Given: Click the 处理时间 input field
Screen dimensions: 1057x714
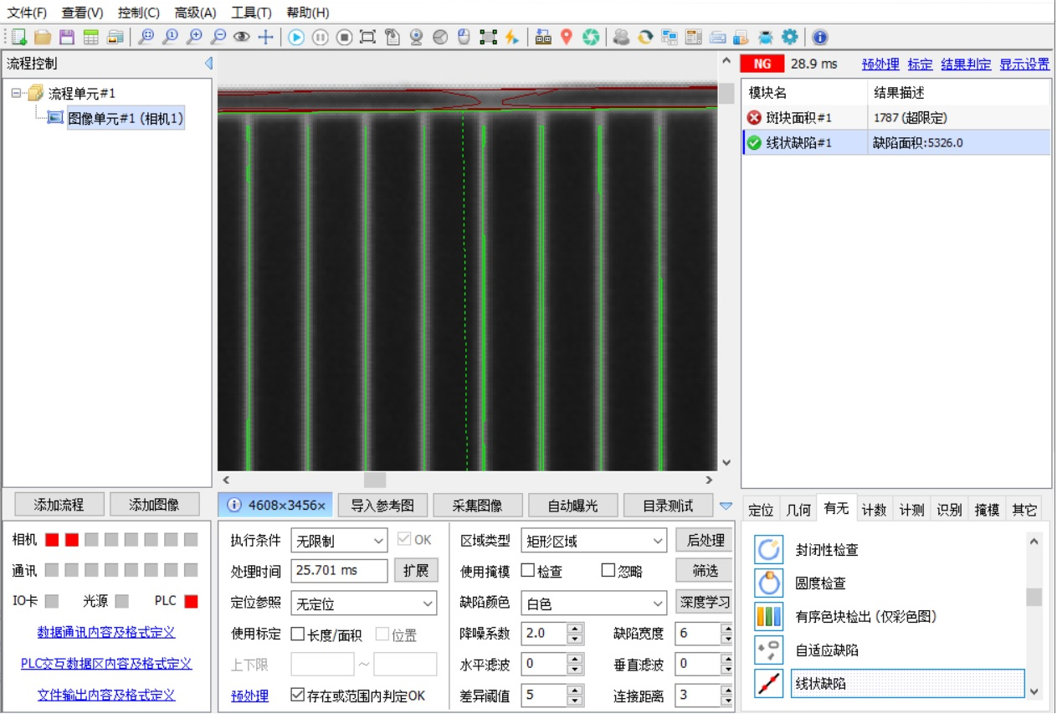Looking at the screenshot, I should [x=339, y=570].
